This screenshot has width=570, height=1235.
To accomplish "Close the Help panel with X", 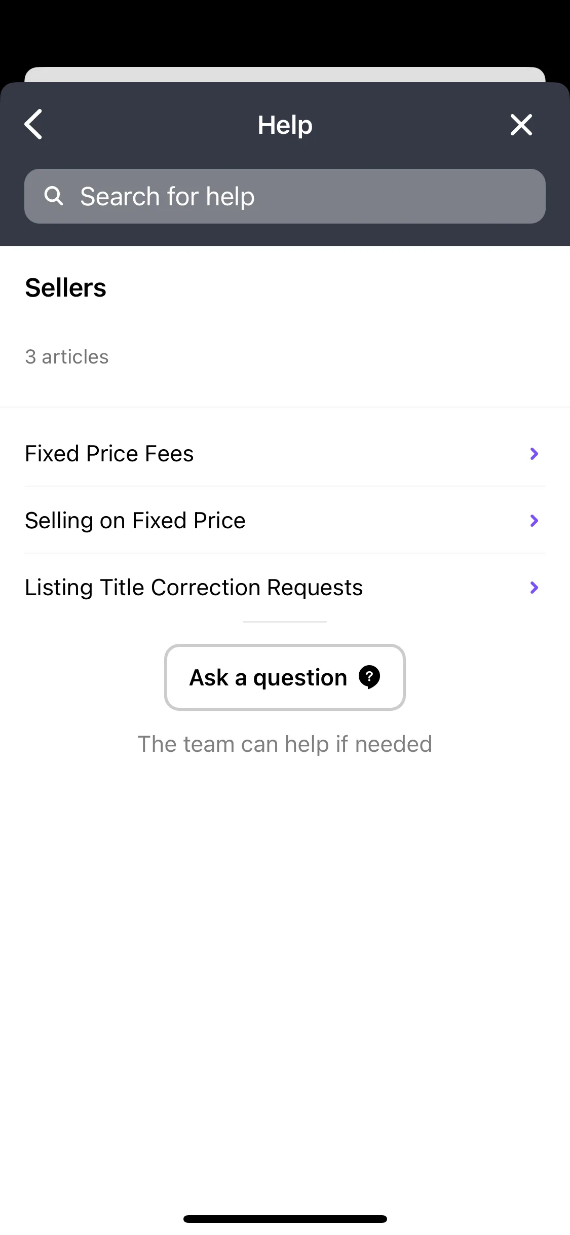I will [x=521, y=125].
